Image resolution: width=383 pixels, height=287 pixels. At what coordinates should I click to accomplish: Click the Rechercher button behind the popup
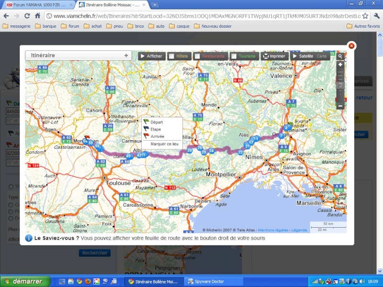pos(94,253)
